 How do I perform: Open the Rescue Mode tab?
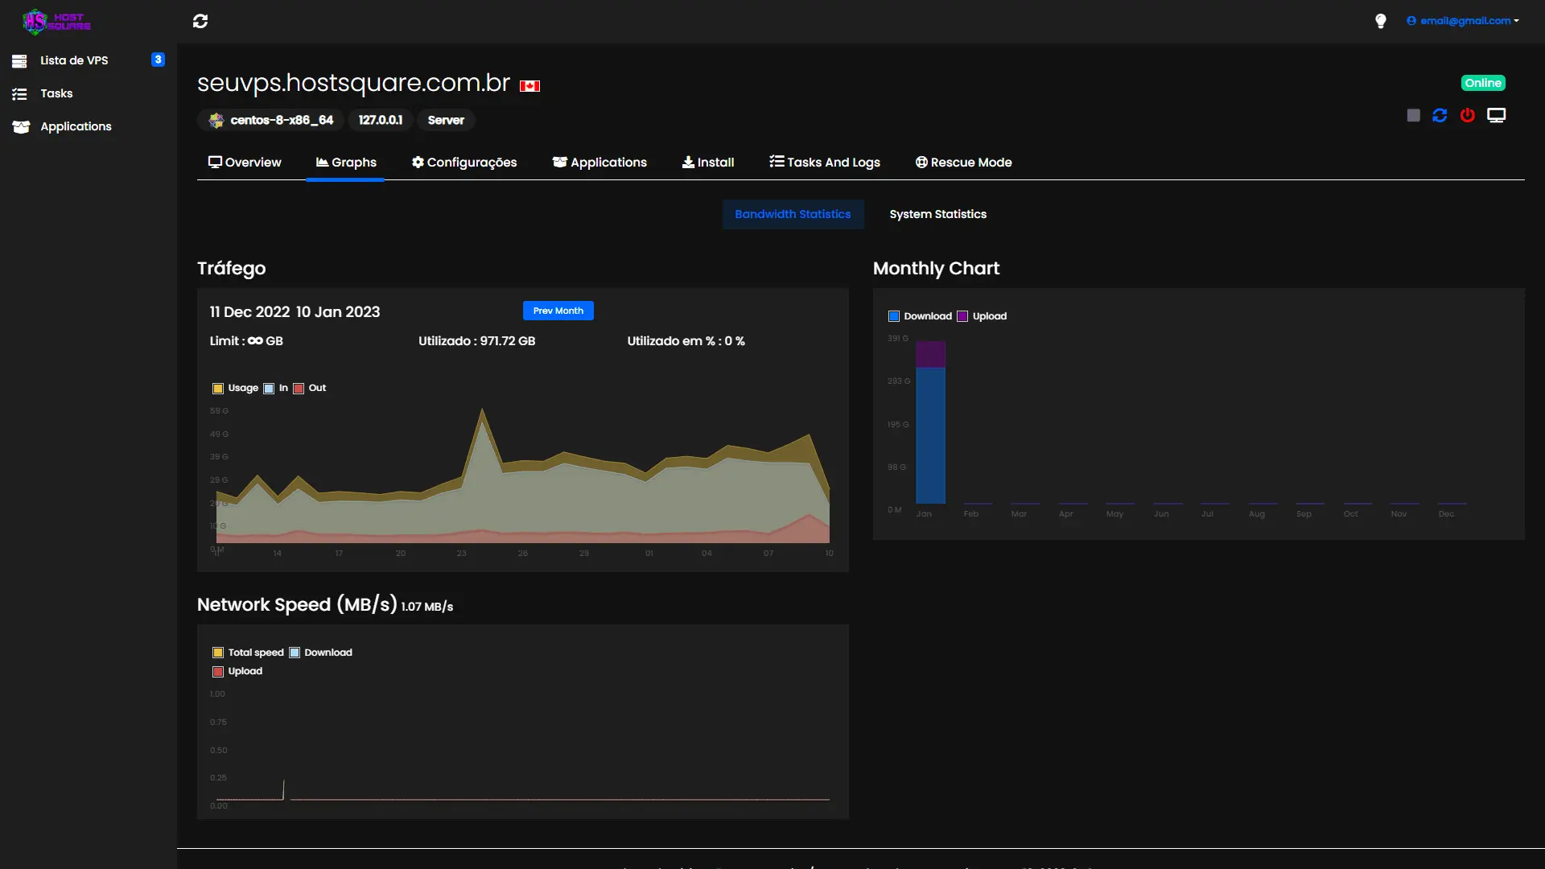963,163
